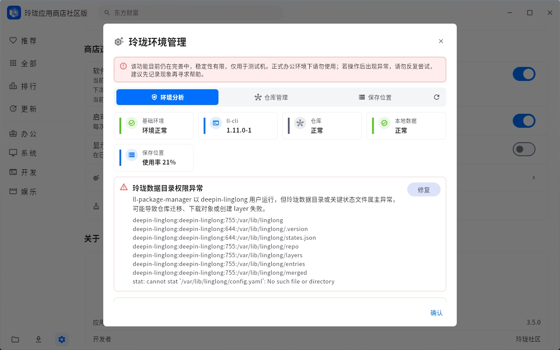Click the 保存位置 usage card list icon
Screen dimensions: 560x350
pos(132,155)
